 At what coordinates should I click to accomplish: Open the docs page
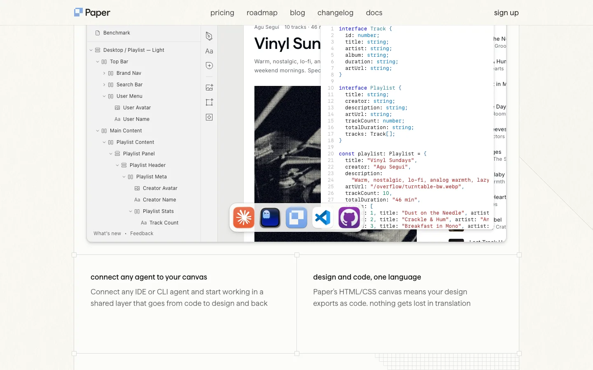(x=374, y=13)
